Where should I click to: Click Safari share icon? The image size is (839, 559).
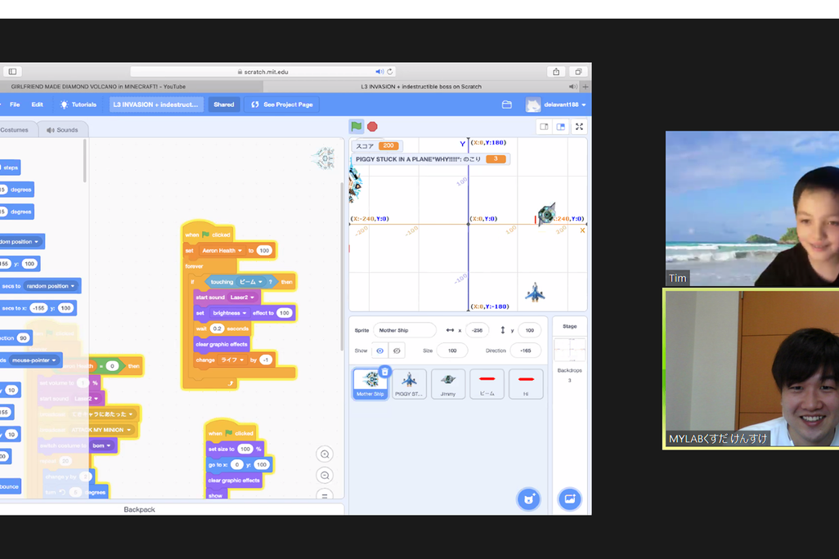click(x=556, y=72)
